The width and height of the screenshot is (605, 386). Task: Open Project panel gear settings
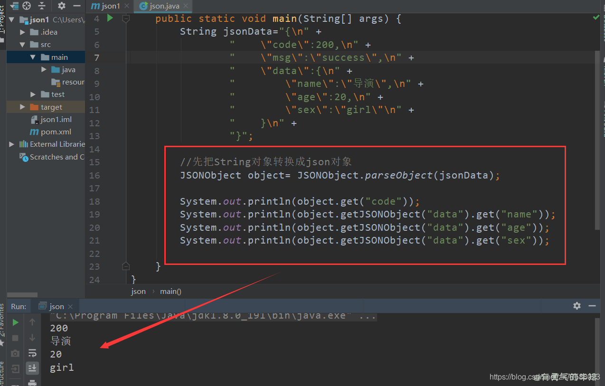coord(62,6)
